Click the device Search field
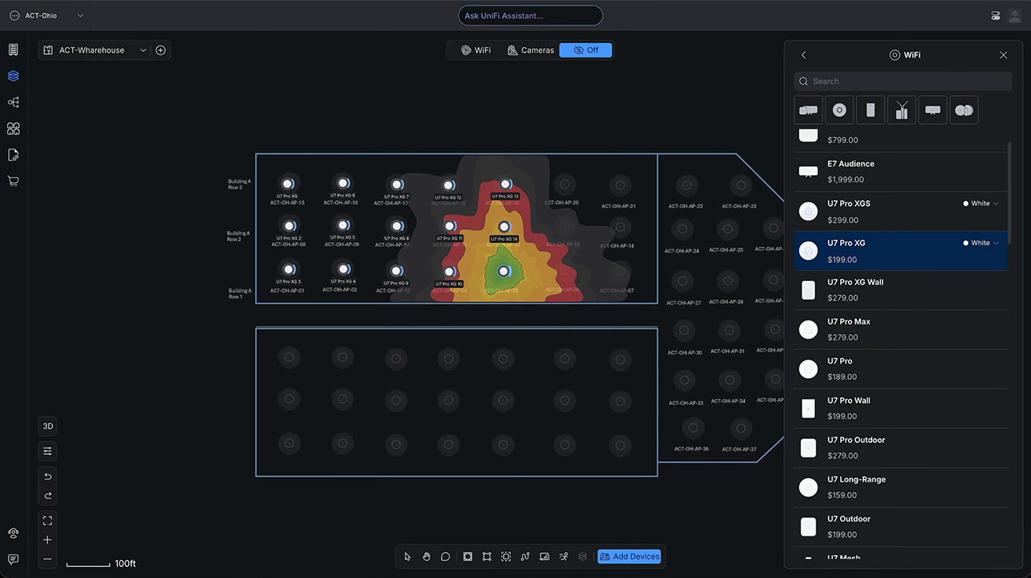 pyautogui.click(x=903, y=81)
